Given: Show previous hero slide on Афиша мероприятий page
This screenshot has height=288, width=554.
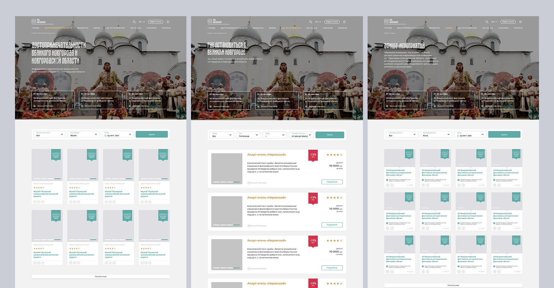Looking at the screenshot, I should (378, 100).
